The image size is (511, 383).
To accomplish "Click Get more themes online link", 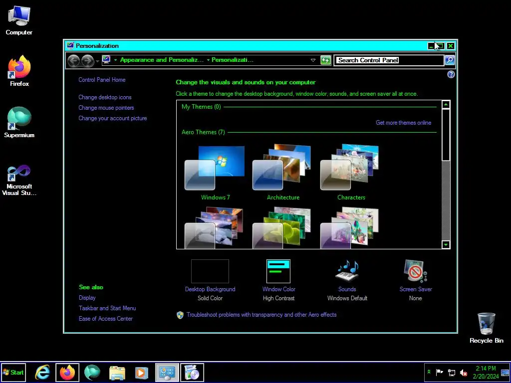I will [x=403, y=123].
